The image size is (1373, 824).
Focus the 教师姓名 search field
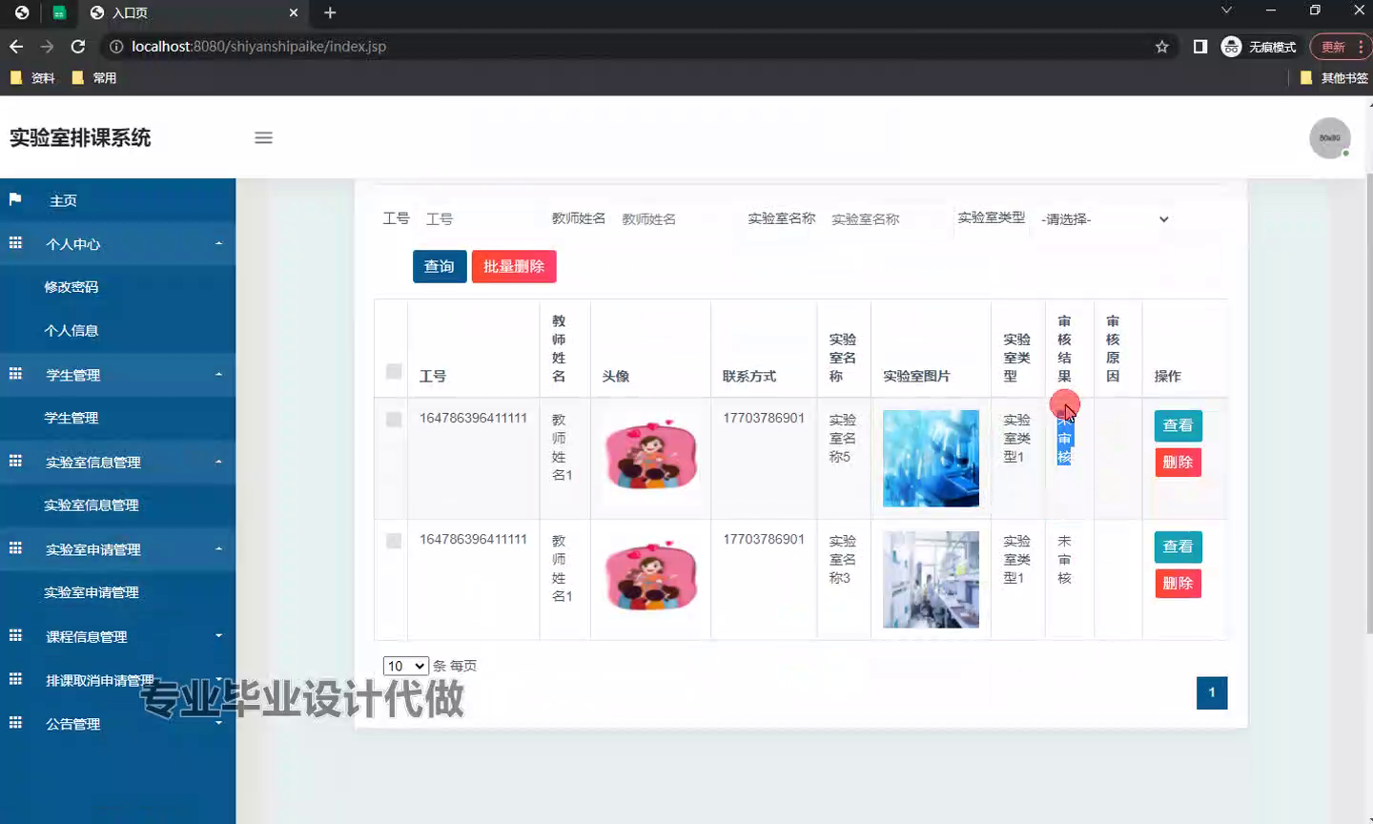(x=673, y=218)
